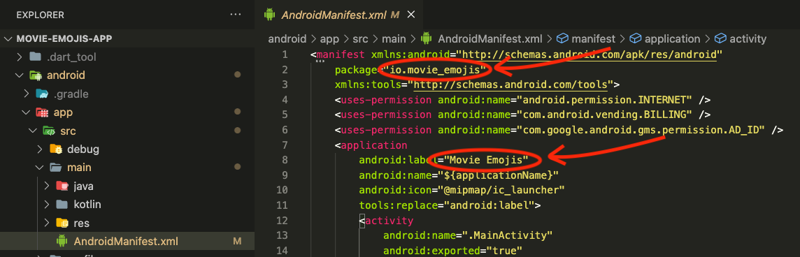
Task: Collapse the app folder chevron
Action: pyautogui.click(x=27, y=112)
